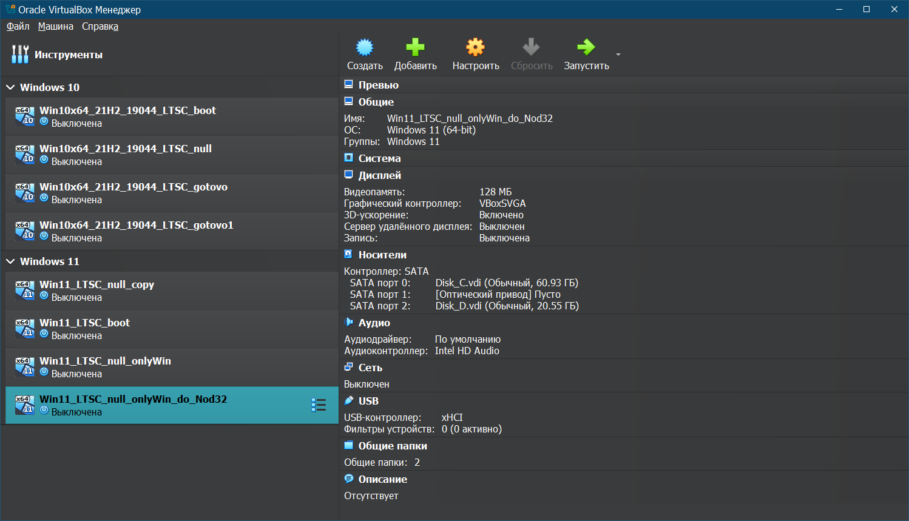The width and height of the screenshot is (909, 521).
Task: Select Win11_LTSC_null_onlyWin machine
Action: click(172, 367)
